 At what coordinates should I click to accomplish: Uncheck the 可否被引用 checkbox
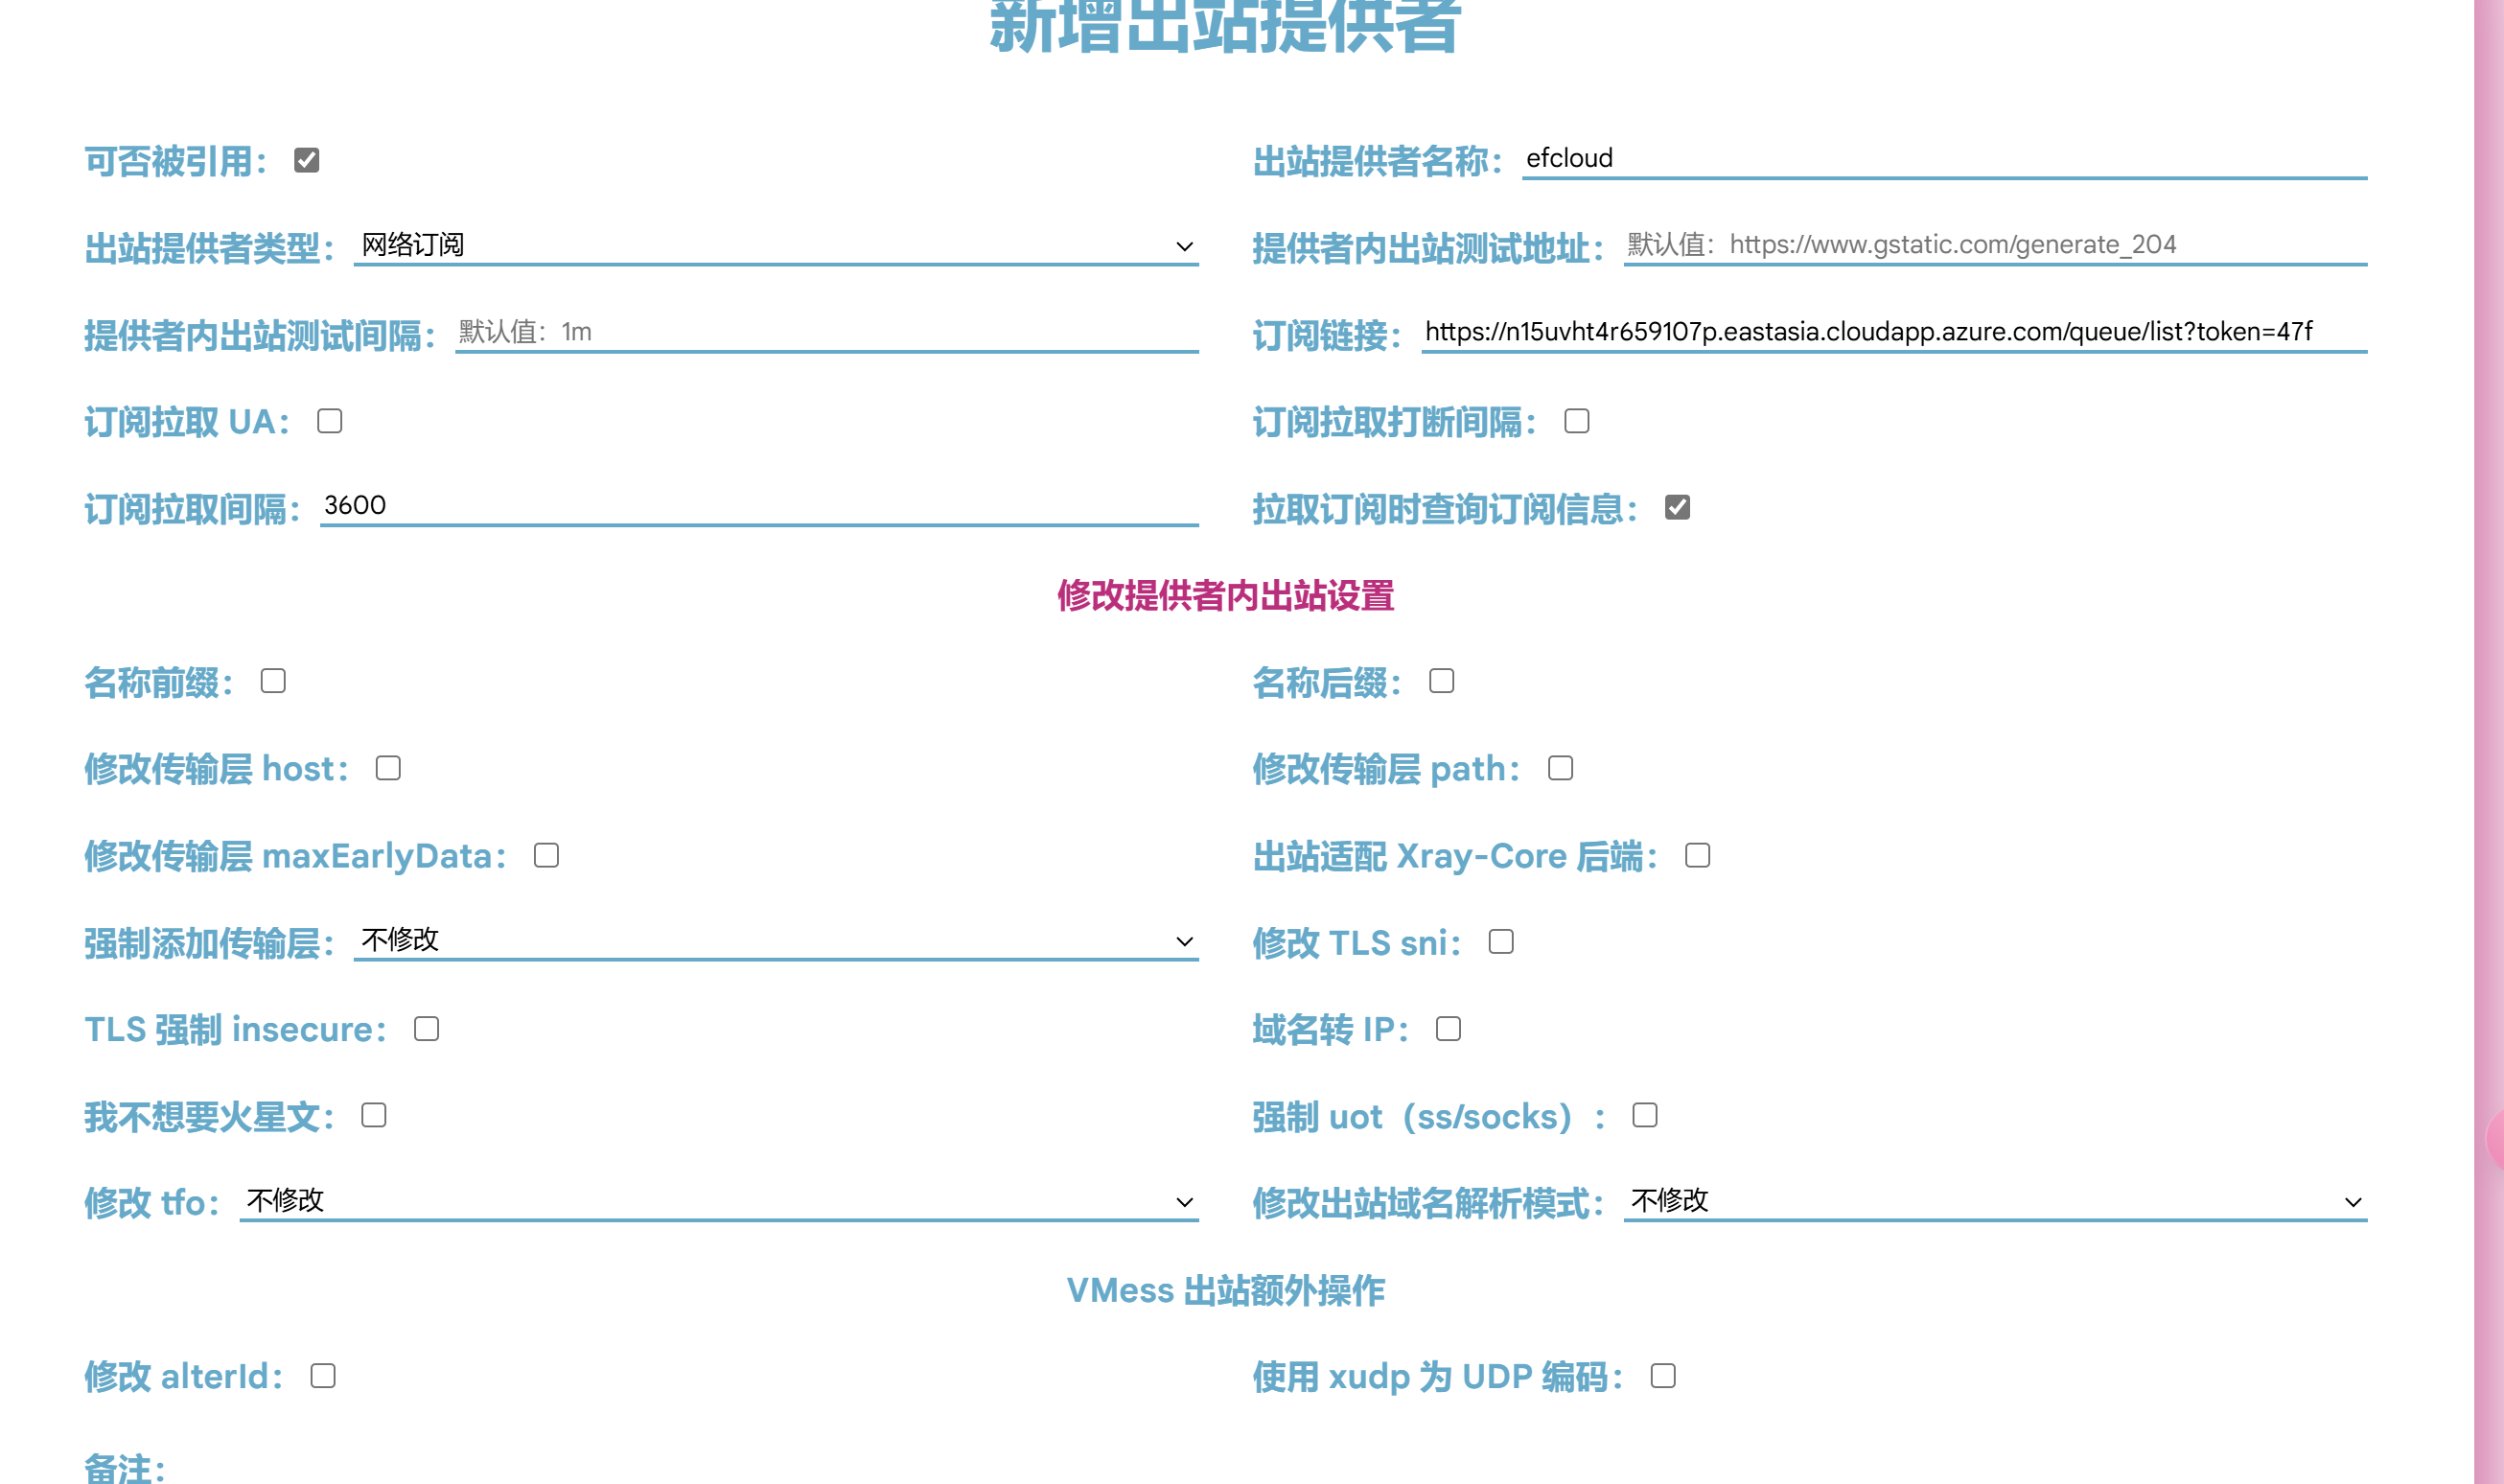(x=306, y=161)
